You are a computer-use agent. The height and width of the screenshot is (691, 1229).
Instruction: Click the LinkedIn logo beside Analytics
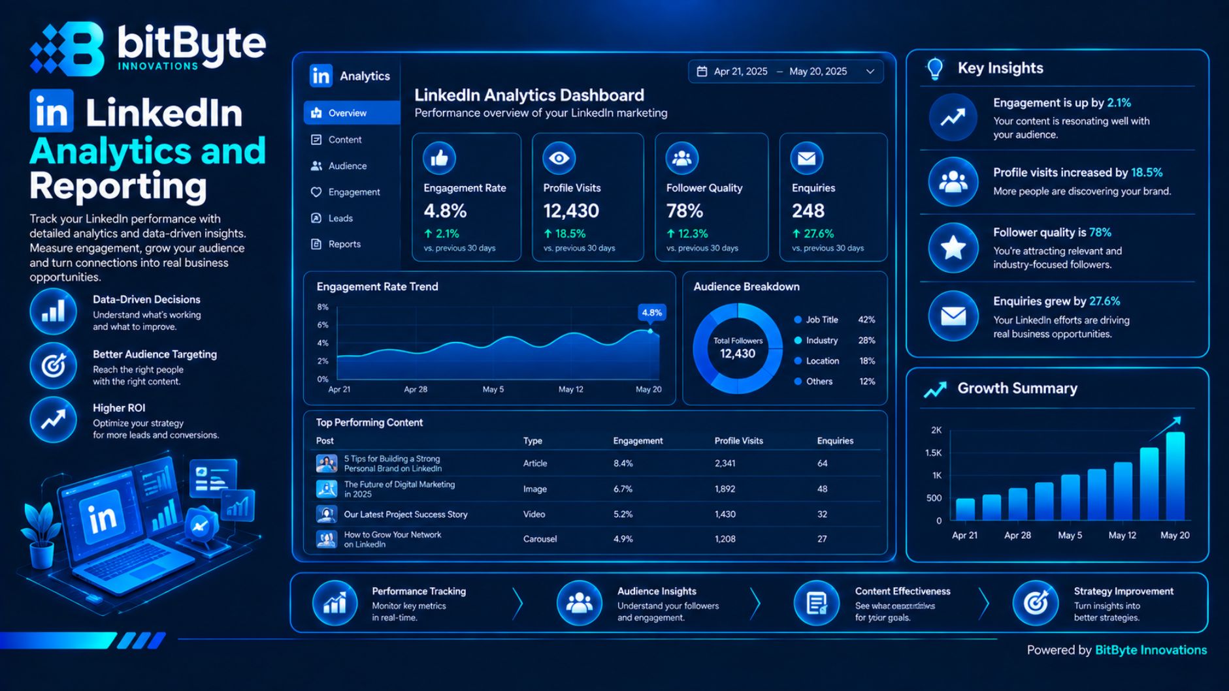pos(321,76)
